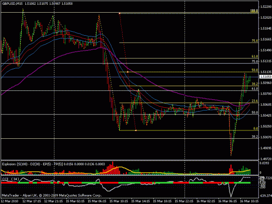Select the 16 Mar 02:15 time label
The image size is (272, 204).
(x=206, y=201)
